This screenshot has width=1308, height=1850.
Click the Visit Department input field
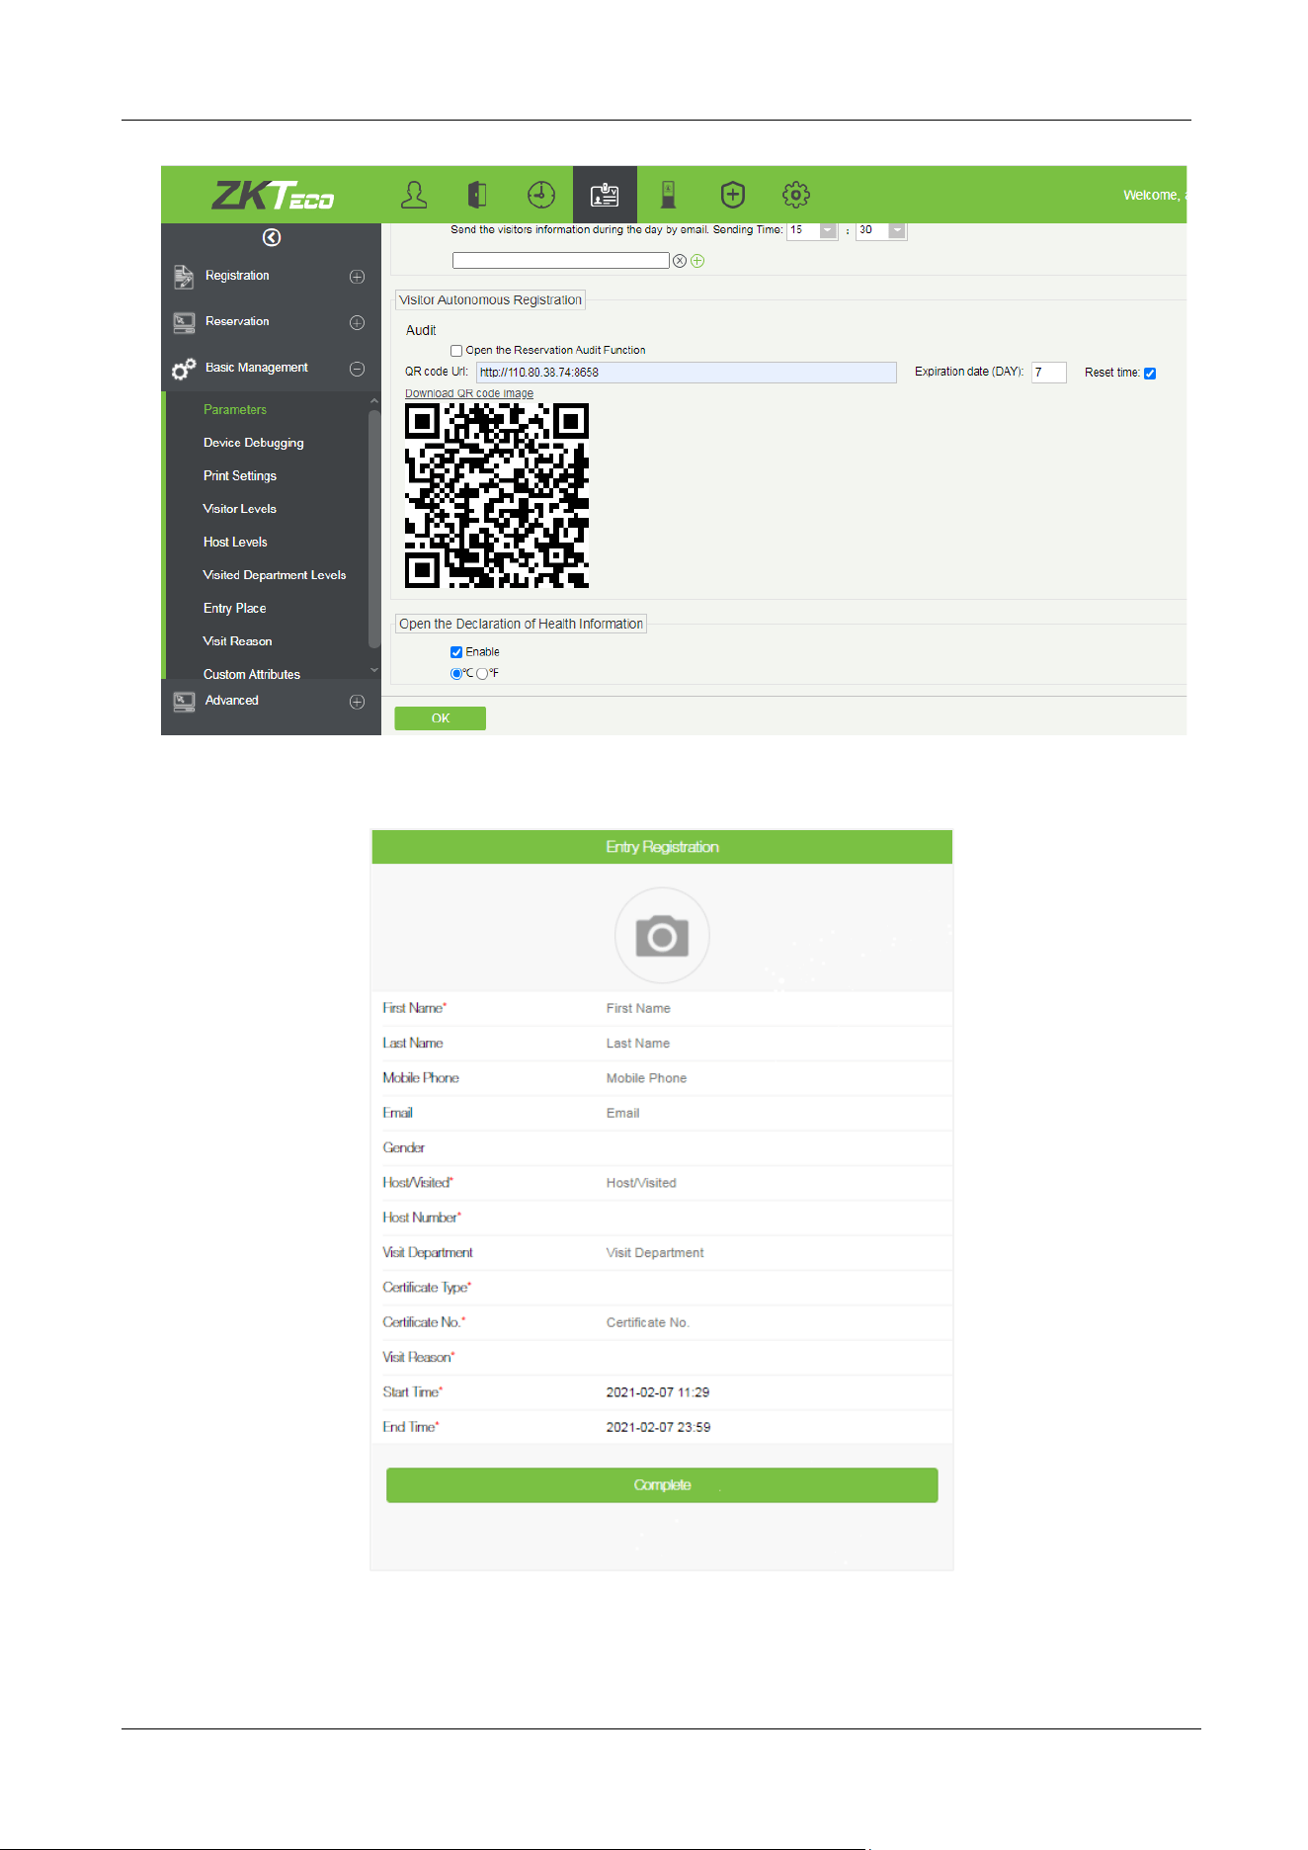coord(777,1253)
